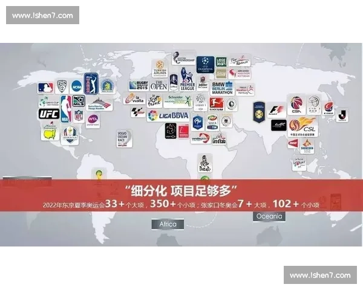This screenshot has width=363, height=290.
Task: Click the PGA Tour golfer logo
Action: [91, 83]
